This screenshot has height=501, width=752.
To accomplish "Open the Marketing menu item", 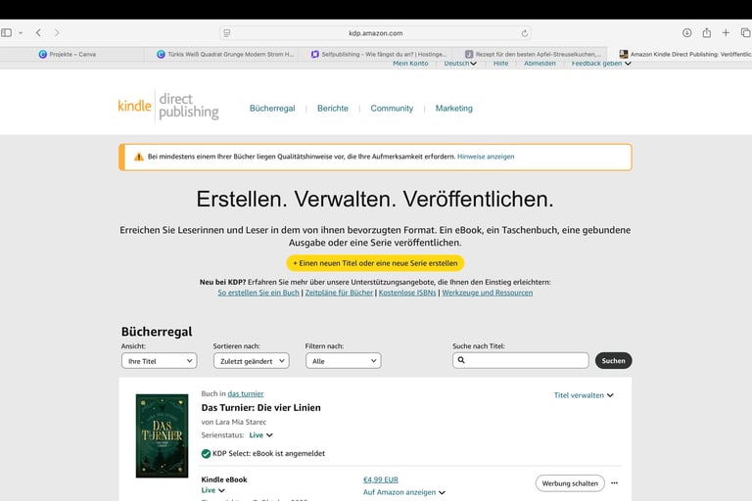I will (453, 109).
